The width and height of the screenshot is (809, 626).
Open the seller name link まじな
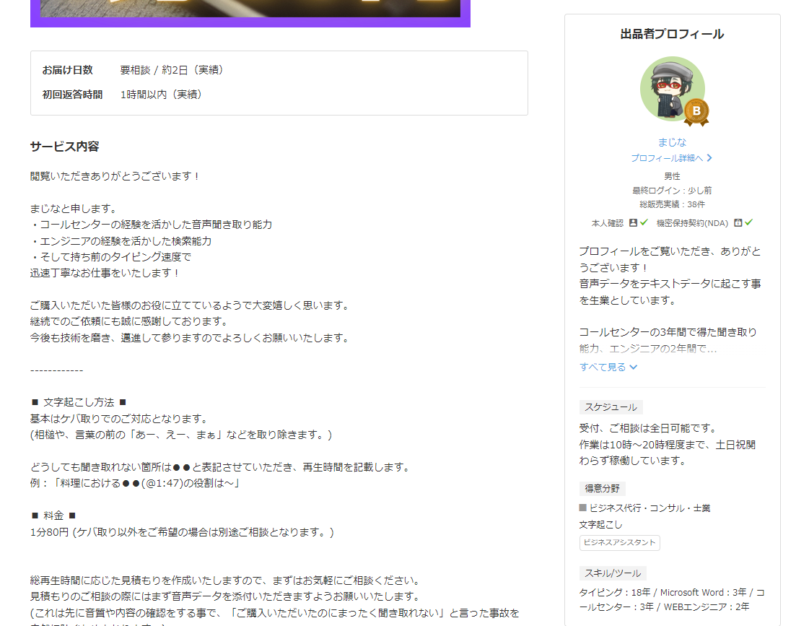(x=673, y=142)
